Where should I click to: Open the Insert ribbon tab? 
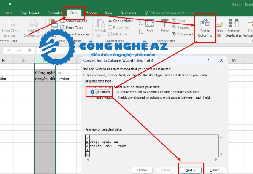(8, 13)
